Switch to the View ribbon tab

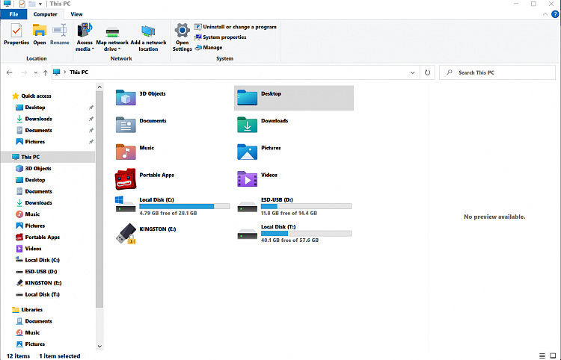coord(76,14)
